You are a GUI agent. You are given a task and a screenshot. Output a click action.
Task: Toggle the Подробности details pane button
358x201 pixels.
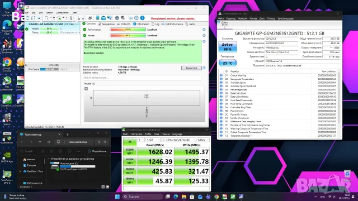97,151
